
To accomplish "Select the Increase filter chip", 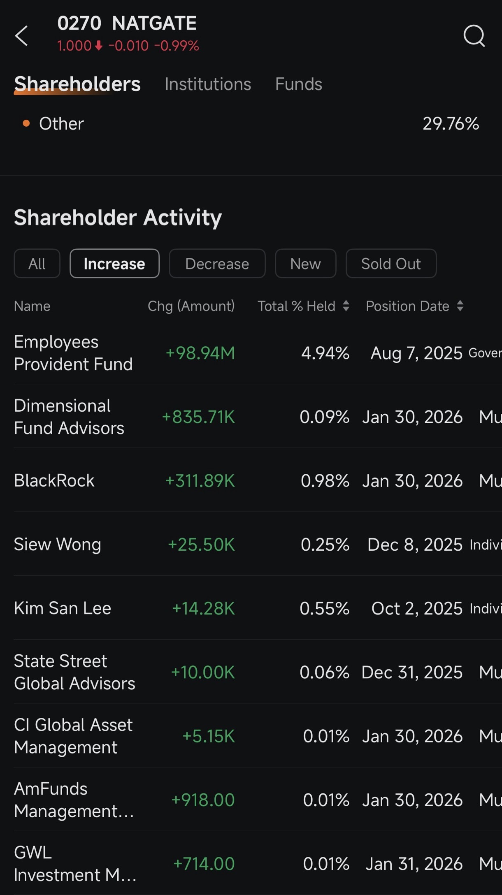I will [114, 264].
